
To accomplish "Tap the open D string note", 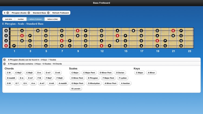I will click(x=6, y=36).
